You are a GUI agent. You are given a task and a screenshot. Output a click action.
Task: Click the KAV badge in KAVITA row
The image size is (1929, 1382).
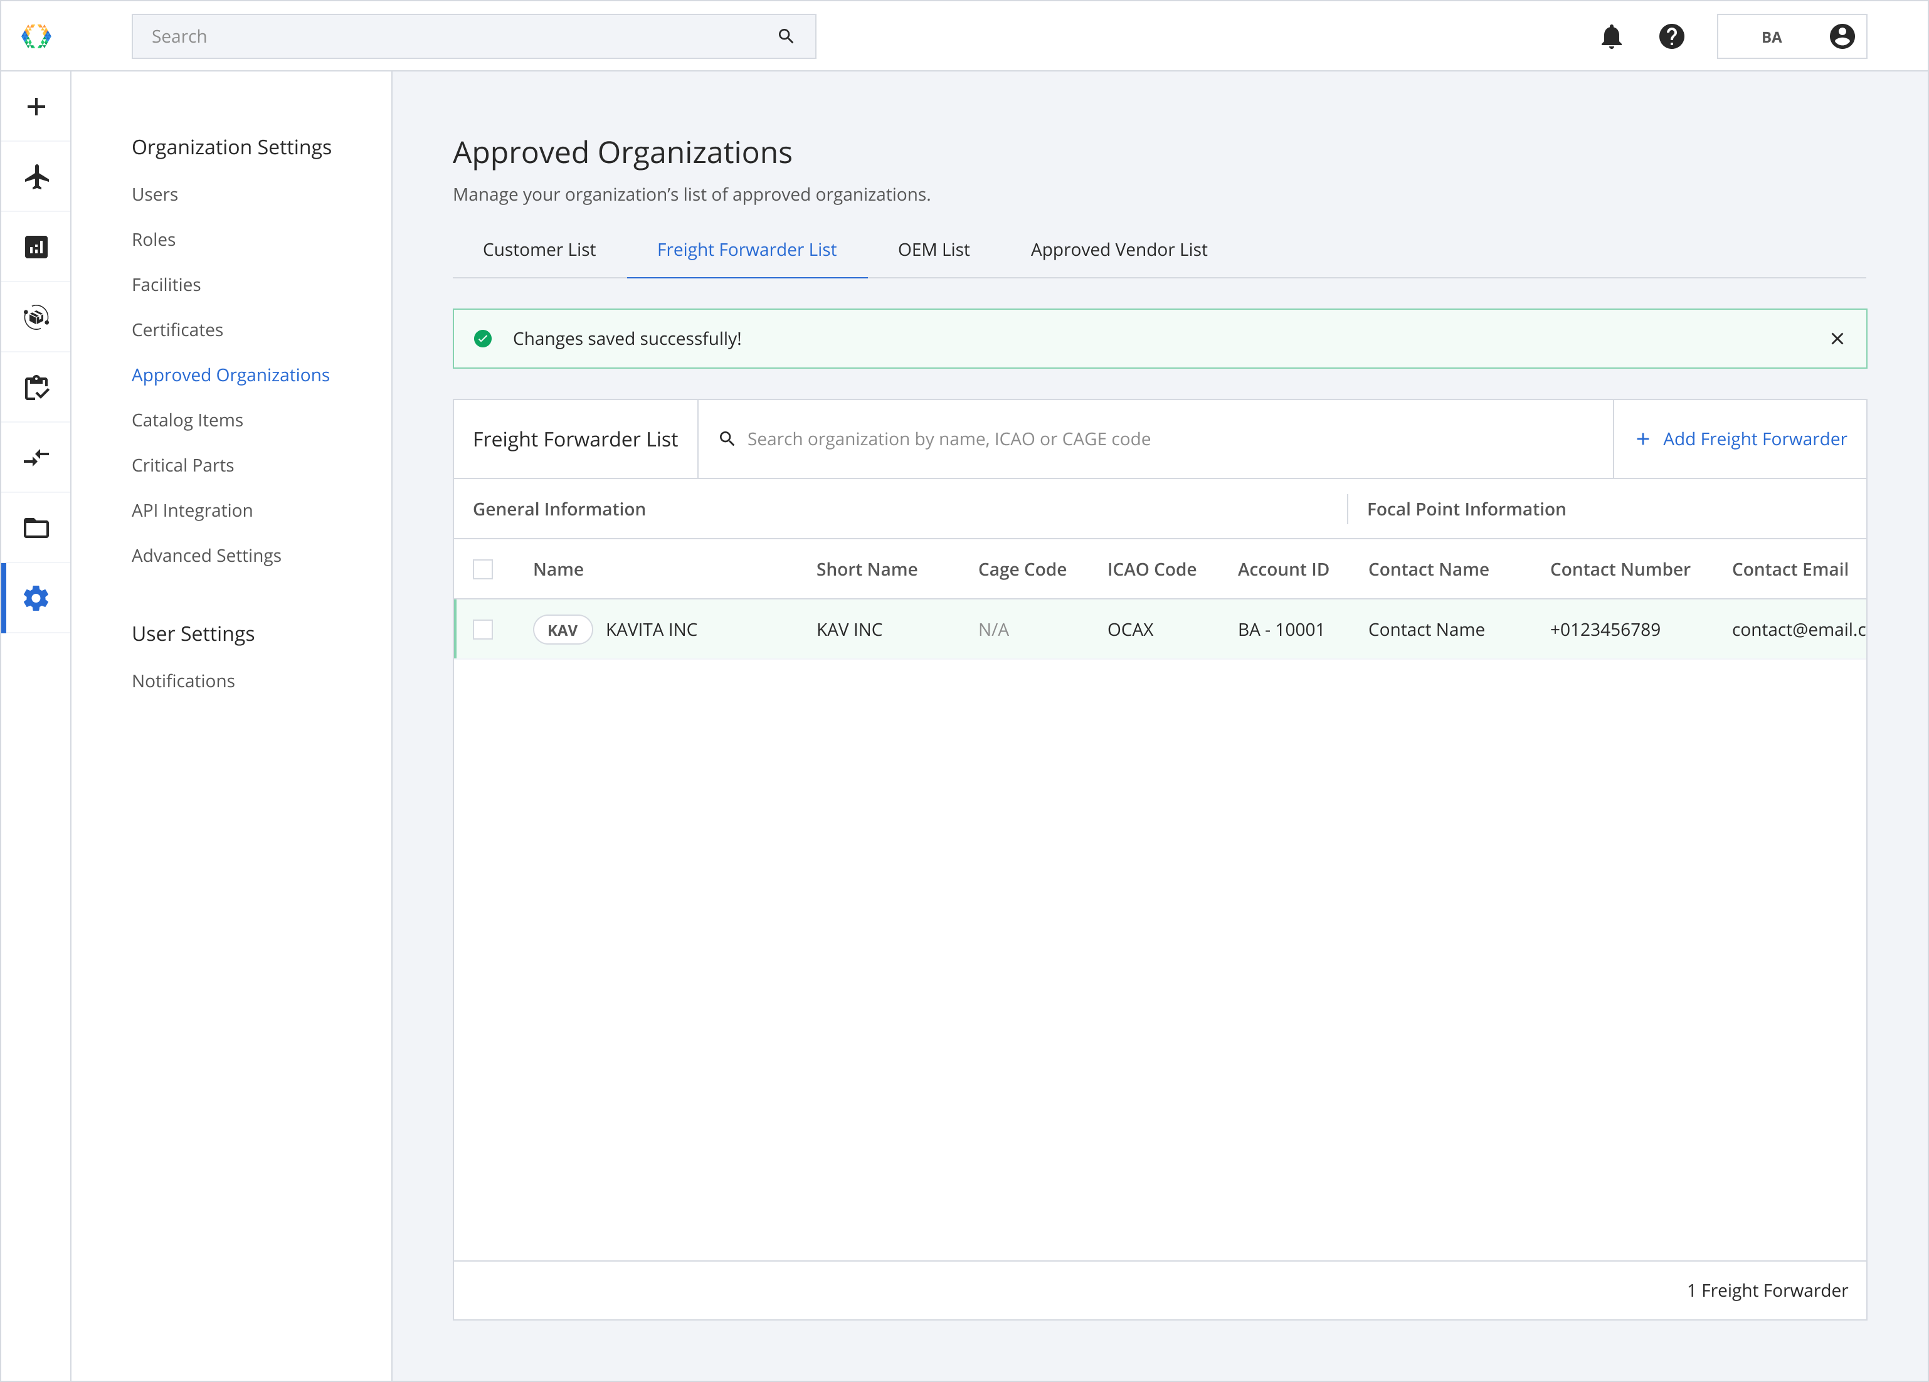(562, 630)
